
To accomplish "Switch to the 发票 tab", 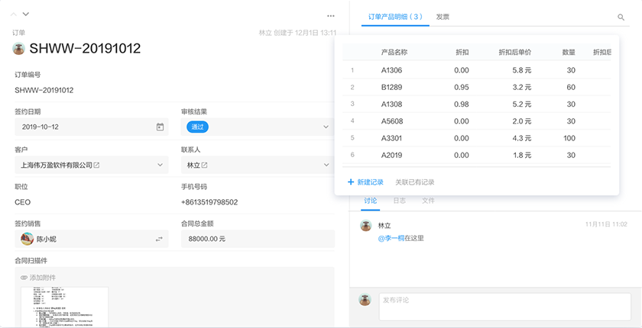I will 443,16.
